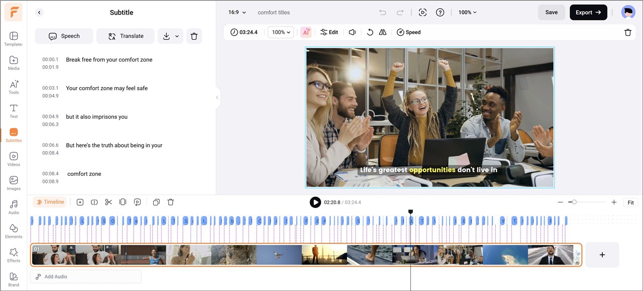Open the AI tools pink icon in toolbar
Image resolution: width=643 pixels, height=291 pixels.
pyautogui.click(x=306, y=32)
